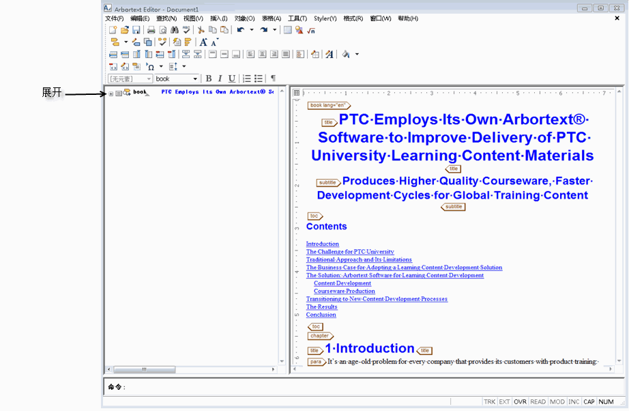Click the pencil A font styling icon
629x411 pixels.
pyautogui.click(x=330, y=54)
